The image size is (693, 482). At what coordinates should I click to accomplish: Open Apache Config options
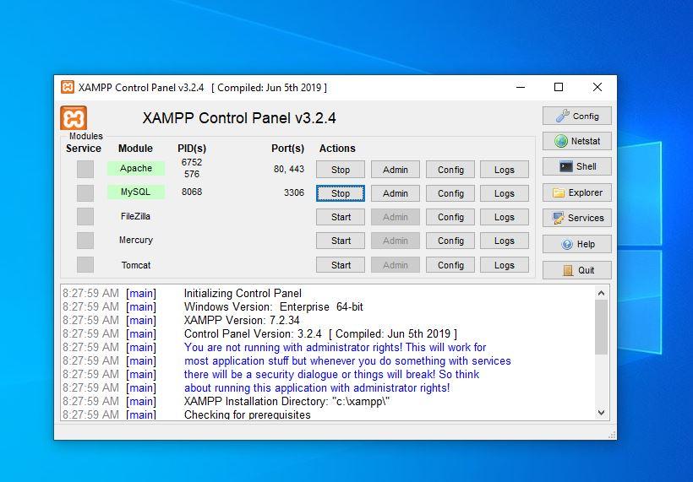tap(450, 170)
